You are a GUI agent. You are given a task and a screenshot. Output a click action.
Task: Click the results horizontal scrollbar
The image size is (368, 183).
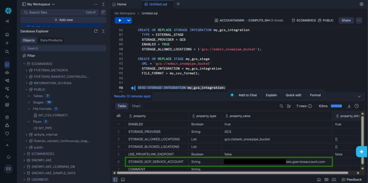233,173
